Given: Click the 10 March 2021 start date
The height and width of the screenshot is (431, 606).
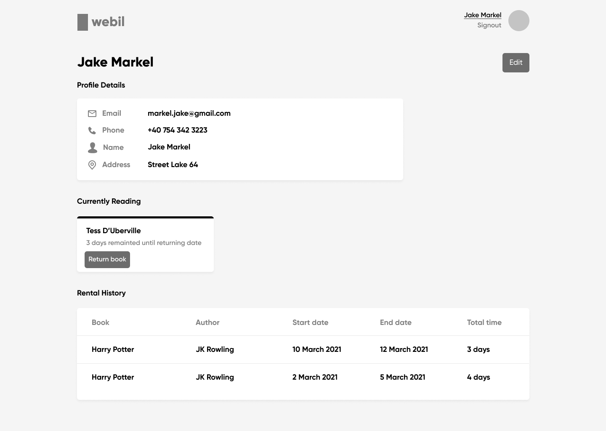Looking at the screenshot, I should 317,349.
